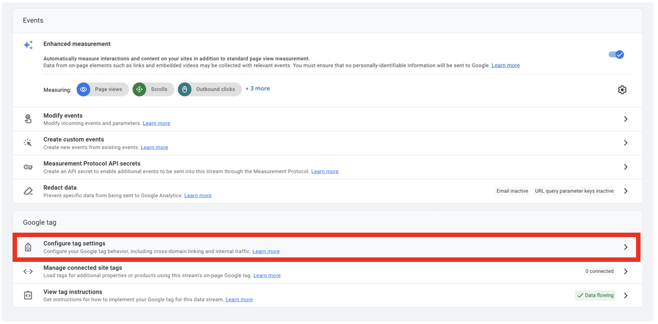Click the Page views eye icon
Image resolution: width=658 pixels, height=324 pixels.
83,89
